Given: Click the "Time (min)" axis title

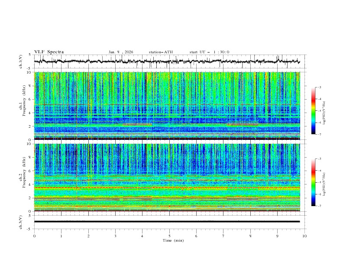Looking at the screenshot, I should [173, 240].
